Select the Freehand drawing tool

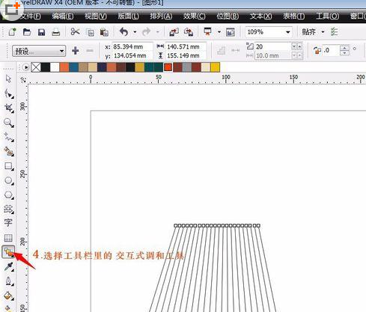9,137
